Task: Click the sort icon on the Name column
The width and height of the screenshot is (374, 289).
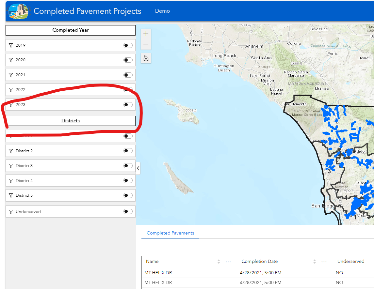Action: [218, 261]
